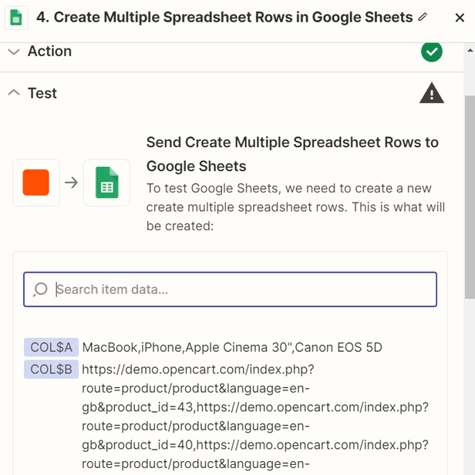Screen dimensions: 475x475
Task: Click the Google Sheets icon in the header
Action: (16, 18)
